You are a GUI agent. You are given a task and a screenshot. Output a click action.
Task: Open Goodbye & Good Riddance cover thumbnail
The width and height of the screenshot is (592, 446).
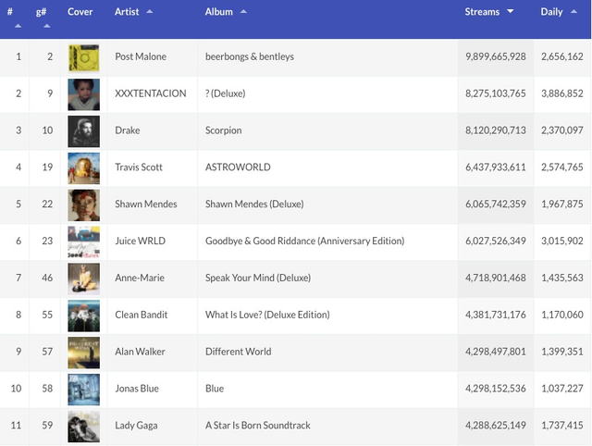pyautogui.click(x=84, y=242)
